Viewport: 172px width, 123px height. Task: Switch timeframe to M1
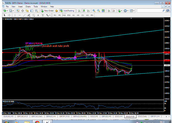click(x=55, y=15)
